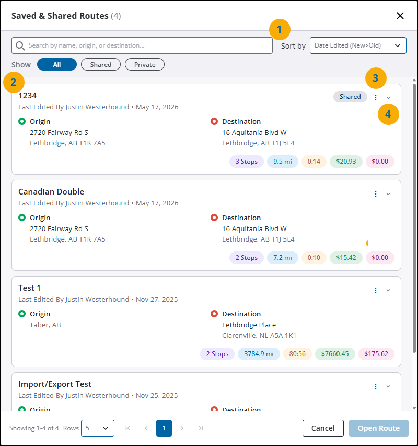The height and width of the screenshot is (446, 418).
Task: Open the Sort by dropdown
Action: 358,45
